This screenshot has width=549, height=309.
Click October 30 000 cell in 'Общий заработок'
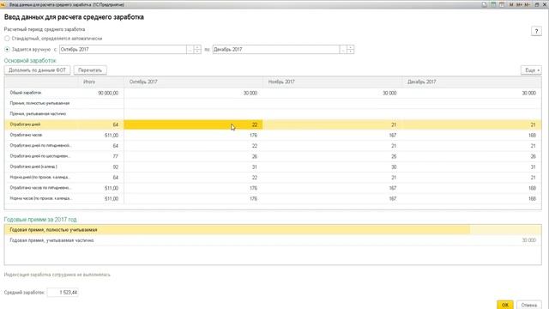pyautogui.click(x=250, y=94)
